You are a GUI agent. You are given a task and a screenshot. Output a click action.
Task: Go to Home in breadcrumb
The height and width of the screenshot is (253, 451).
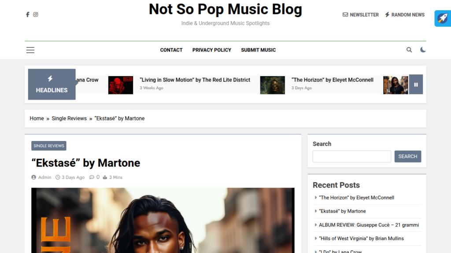click(37, 119)
